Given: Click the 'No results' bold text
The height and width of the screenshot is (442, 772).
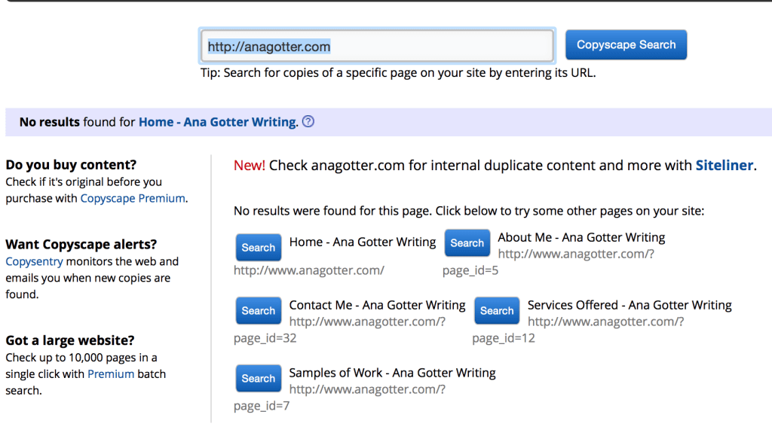Looking at the screenshot, I should point(49,122).
